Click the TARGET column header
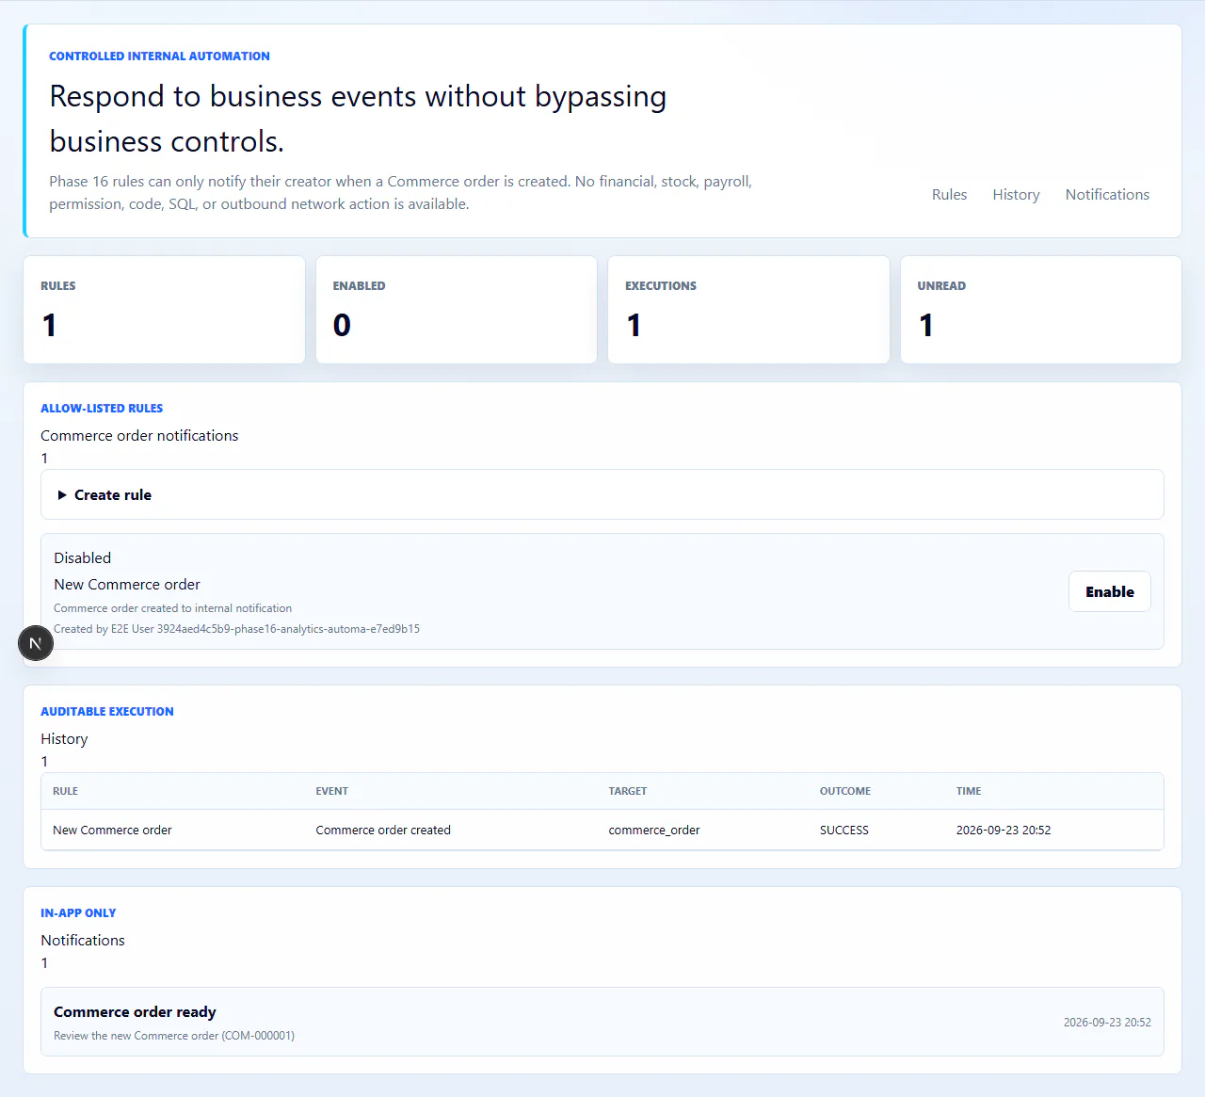 click(x=627, y=791)
